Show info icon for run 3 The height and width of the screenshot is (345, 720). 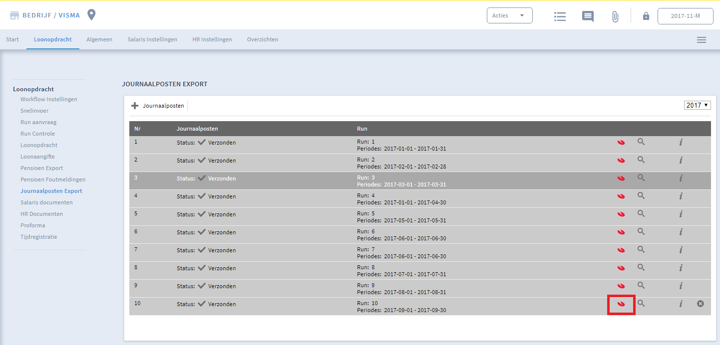681,178
